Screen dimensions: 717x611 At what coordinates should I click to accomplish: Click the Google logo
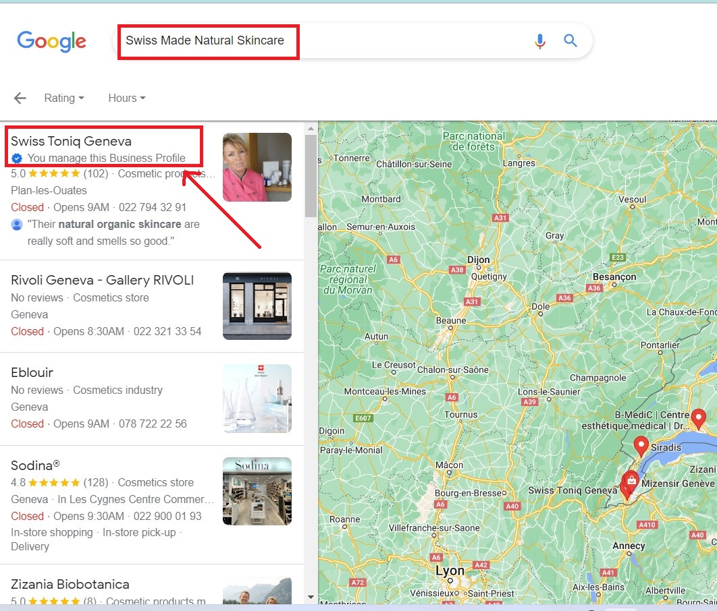51,42
